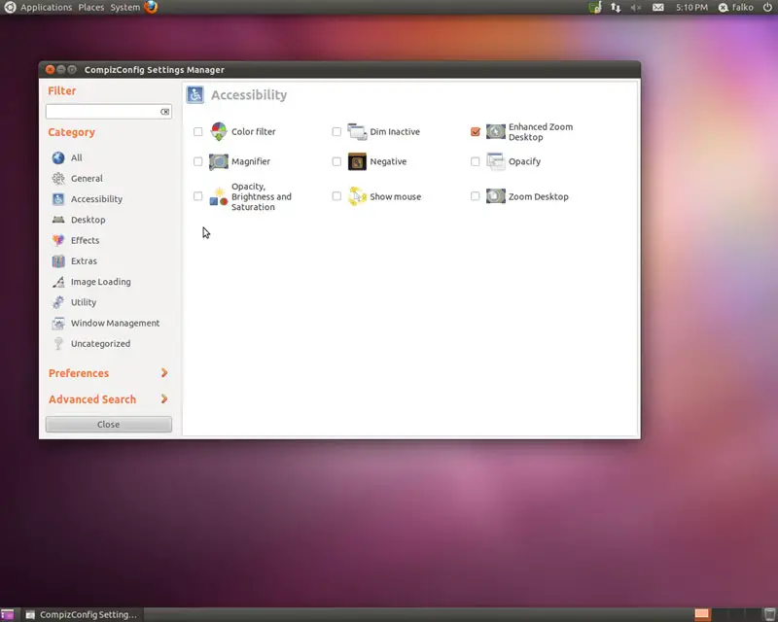778x622 pixels.
Task: Enable the Negative checkbox
Action: [336, 161]
